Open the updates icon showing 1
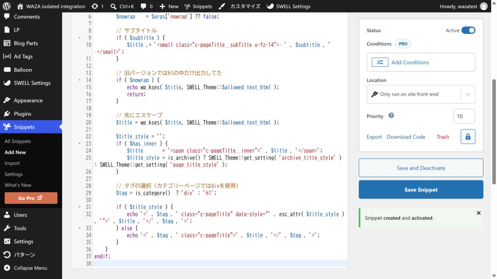This screenshot has width=497, height=279. coord(95,6)
